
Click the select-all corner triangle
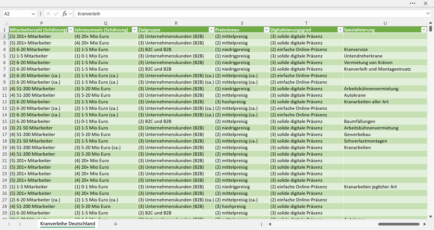(x=6, y=23)
